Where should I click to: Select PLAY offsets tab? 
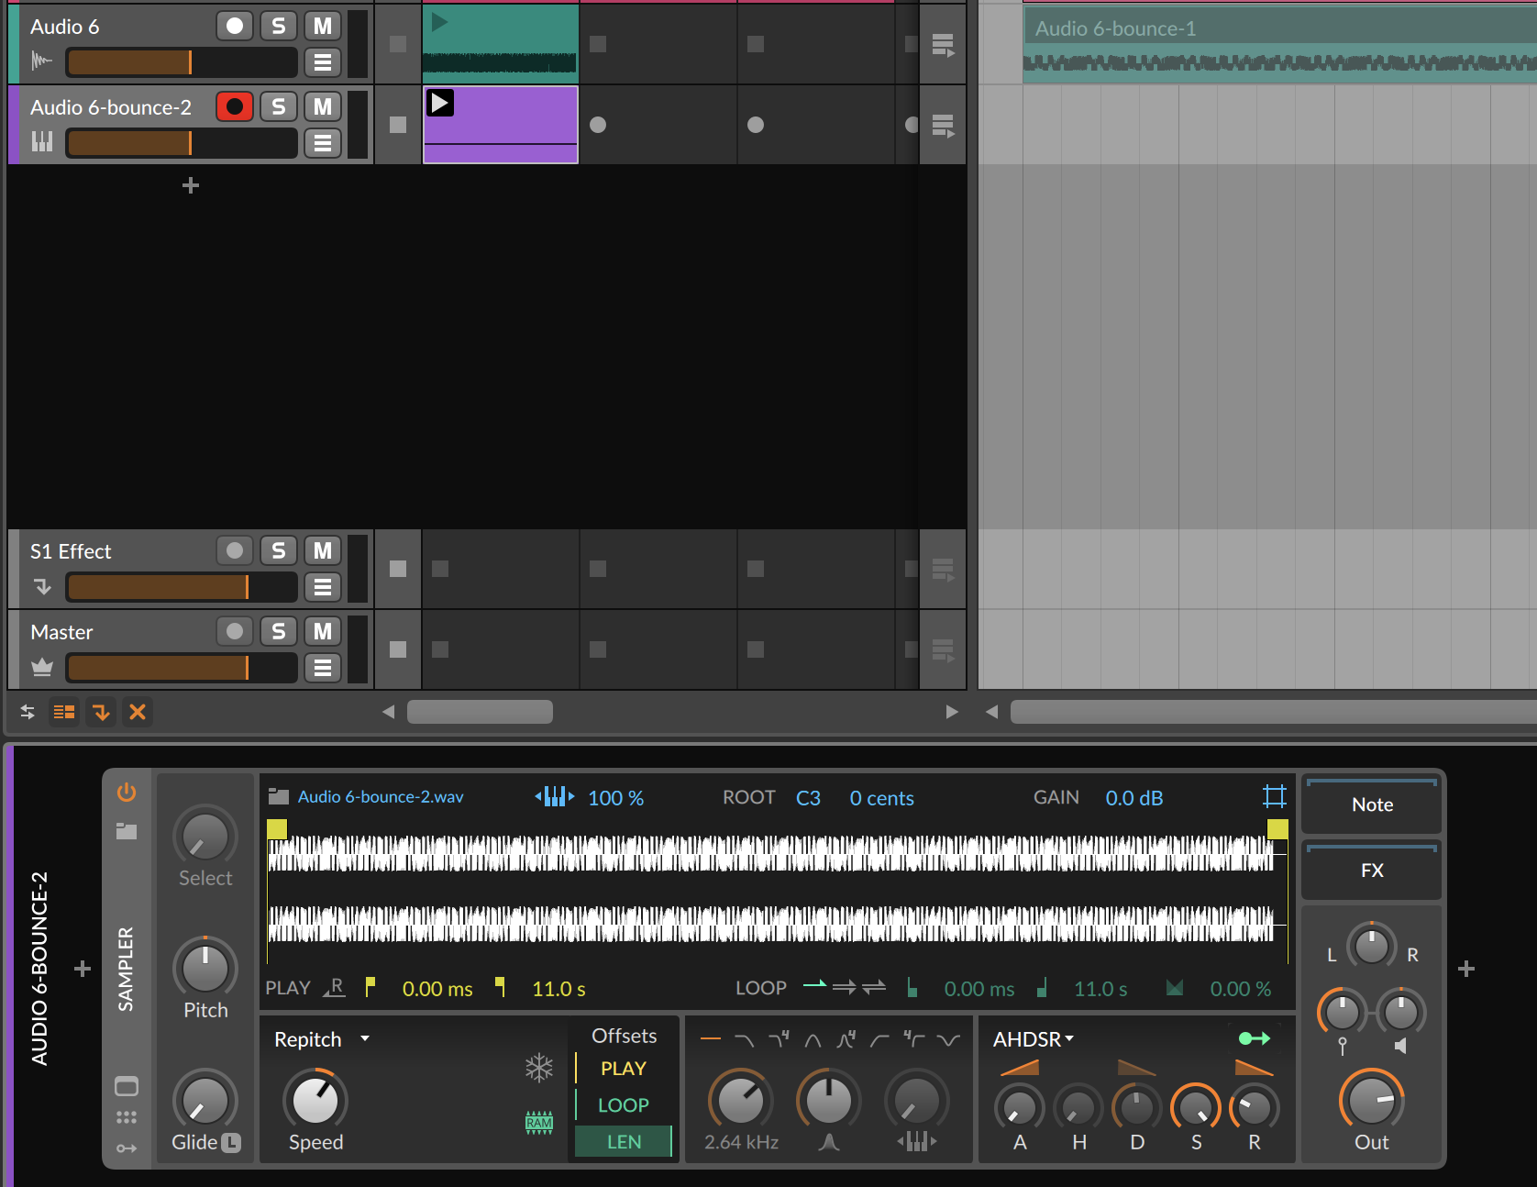tap(624, 1069)
